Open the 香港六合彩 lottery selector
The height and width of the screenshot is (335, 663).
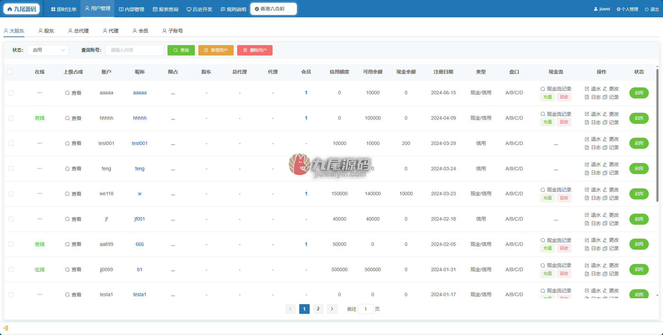pos(274,9)
